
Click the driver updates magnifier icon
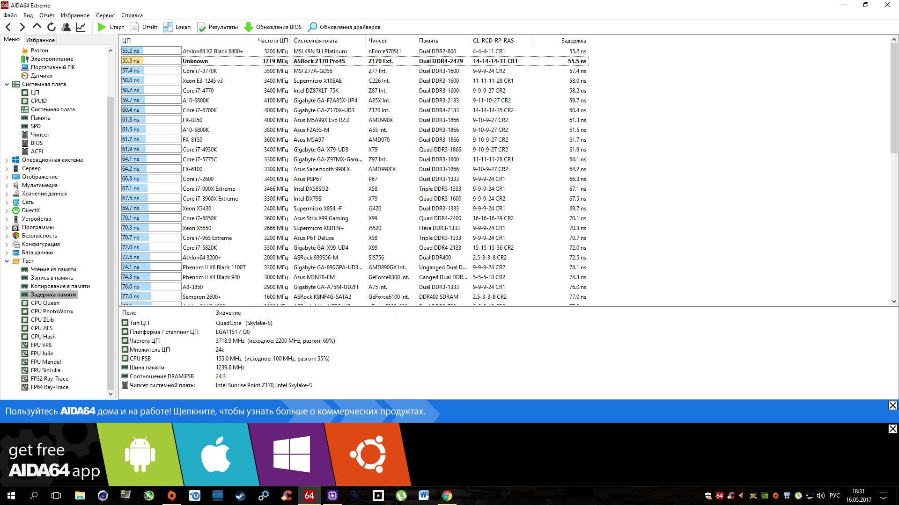tap(312, 27)
